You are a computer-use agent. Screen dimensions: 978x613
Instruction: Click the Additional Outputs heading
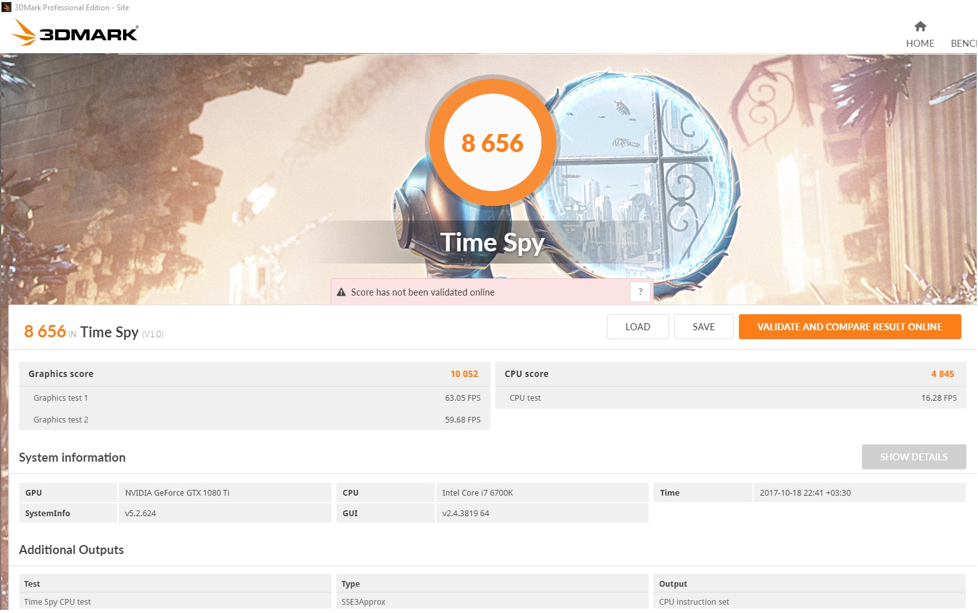click(x=71, y=550)
